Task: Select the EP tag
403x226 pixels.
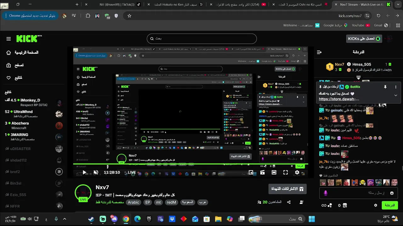Action: tap(148, 202)
